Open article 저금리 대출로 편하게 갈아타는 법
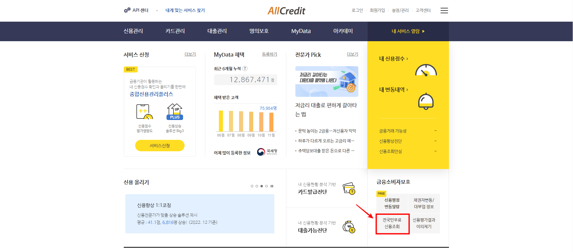The width and height of the screenshot is (573, 252). point(326,110)
